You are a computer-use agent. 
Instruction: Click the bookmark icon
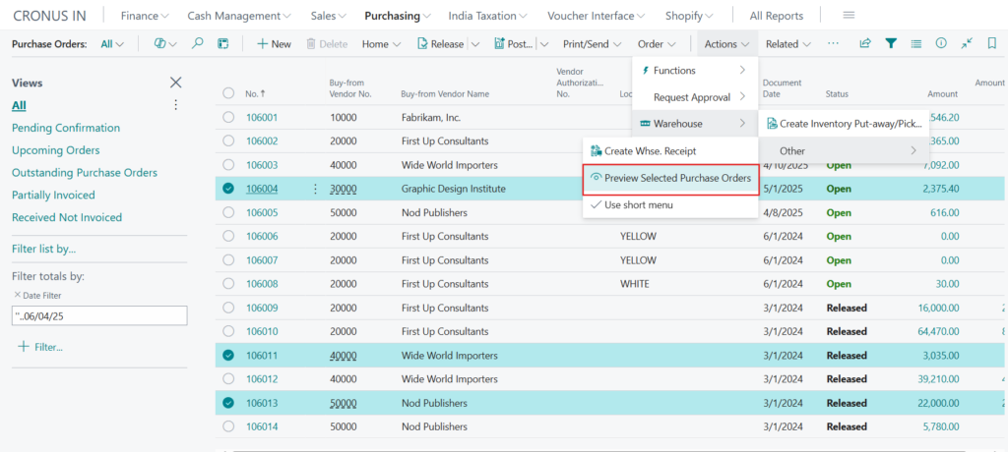[990, 44]
